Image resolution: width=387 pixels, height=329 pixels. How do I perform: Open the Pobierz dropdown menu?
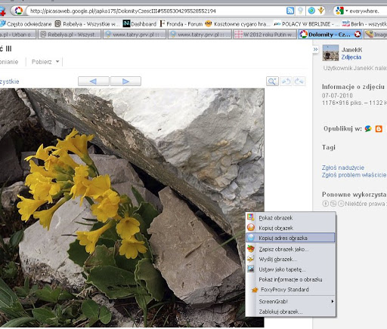point(45,62)
